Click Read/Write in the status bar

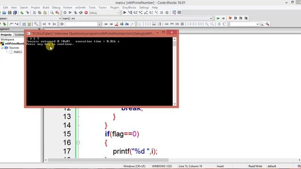[x=255, y=166]
